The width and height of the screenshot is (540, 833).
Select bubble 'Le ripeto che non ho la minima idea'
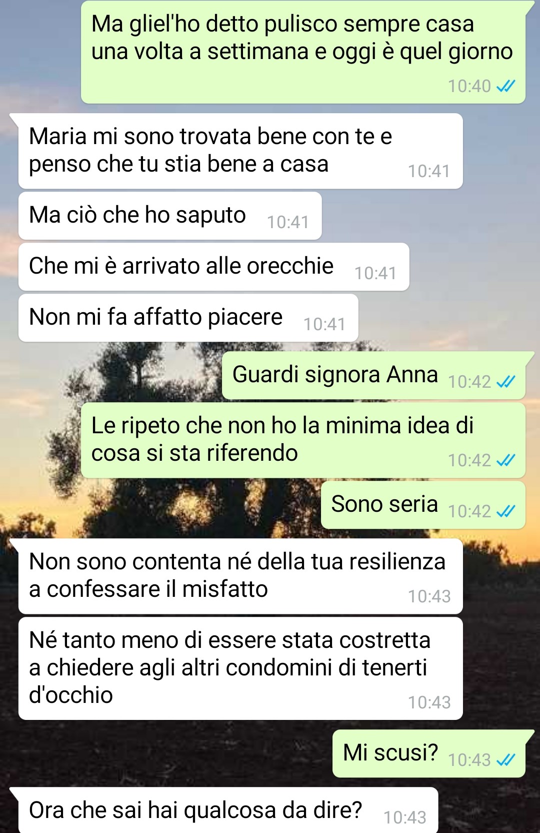point(303,440)
